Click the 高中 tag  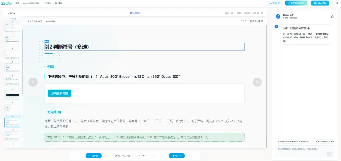pyautogui.click(x=227, y=13)
